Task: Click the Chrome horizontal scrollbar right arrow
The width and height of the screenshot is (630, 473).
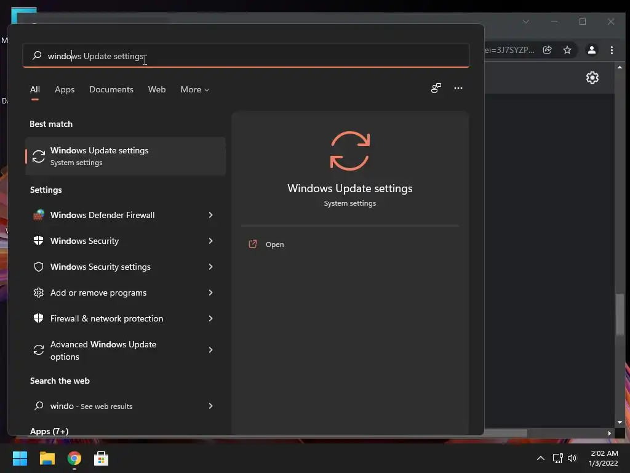Action: (610, 433)
